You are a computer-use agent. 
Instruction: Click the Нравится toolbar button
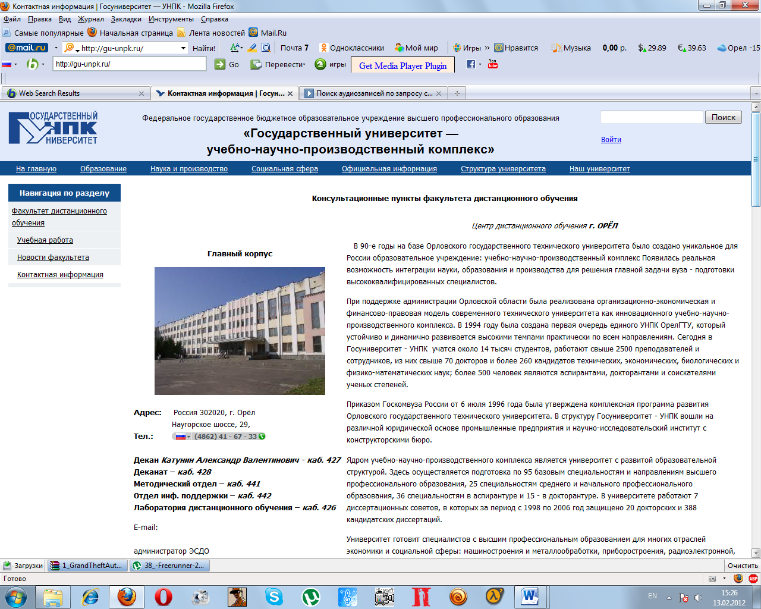pyautogui.click(x=516, y=48)
